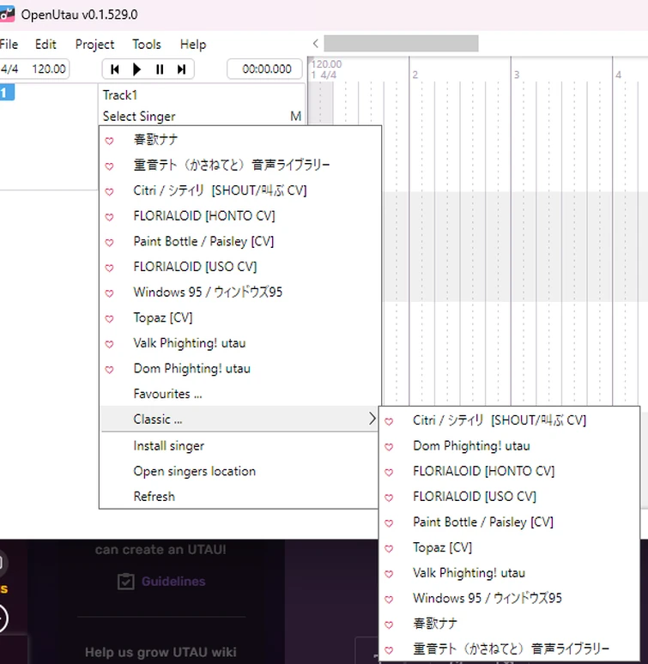
Task: Click the skip to start playback button
Action: click(114, 69)
